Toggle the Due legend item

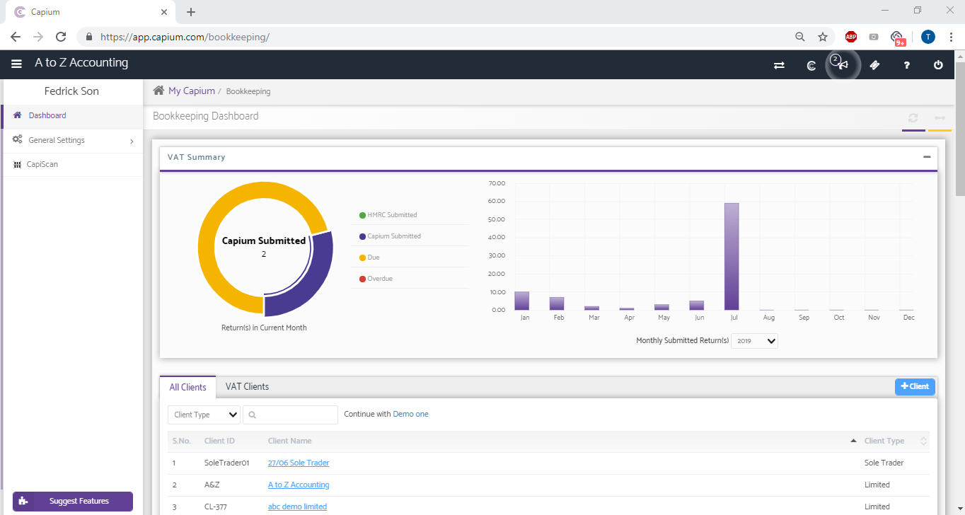(x=369, y=257)
